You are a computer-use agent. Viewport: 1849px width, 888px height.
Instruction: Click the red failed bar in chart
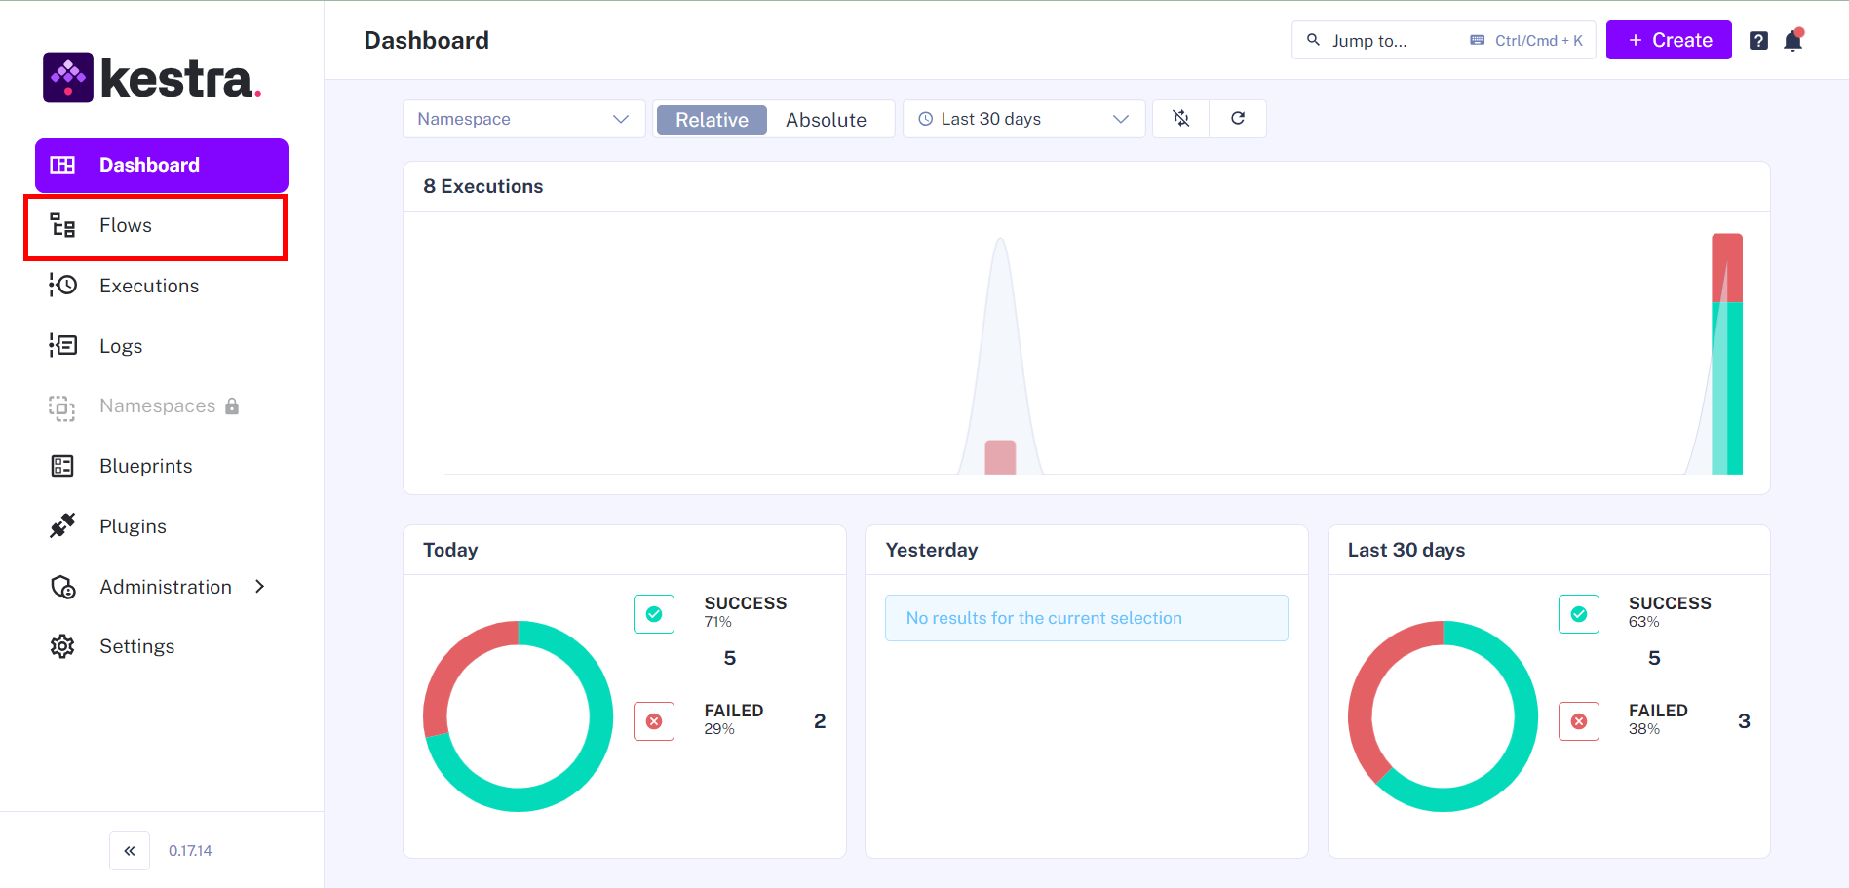1726,268
